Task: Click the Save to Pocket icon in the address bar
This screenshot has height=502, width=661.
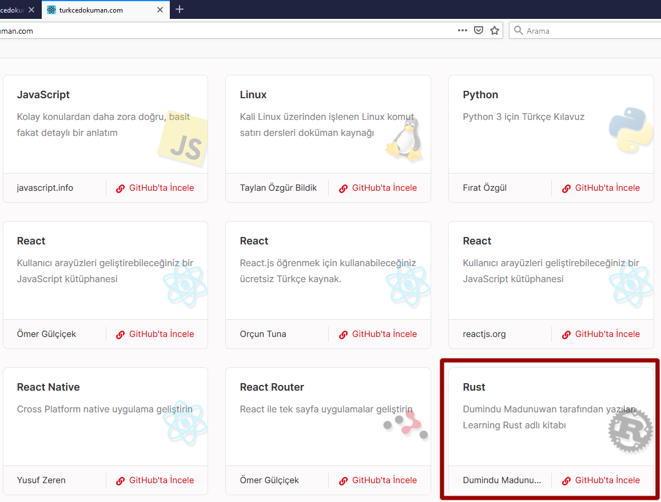Action: [479, 30]
